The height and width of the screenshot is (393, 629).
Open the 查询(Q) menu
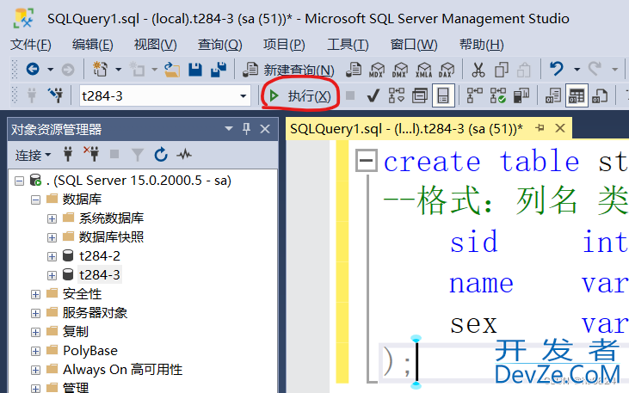[219, 45]
